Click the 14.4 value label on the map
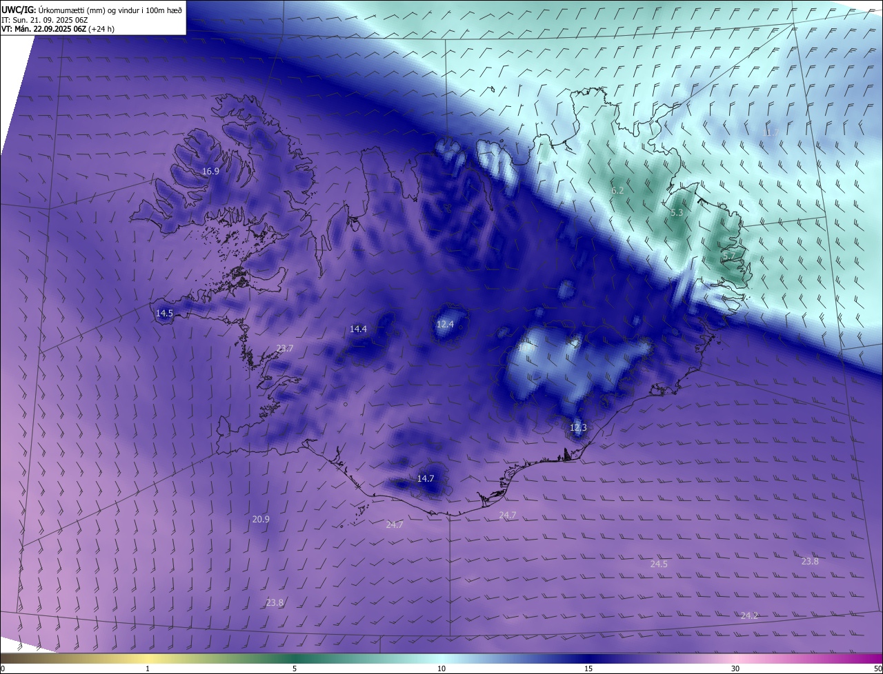This screenshot has width=883, height=674. (x=358, y=329)
